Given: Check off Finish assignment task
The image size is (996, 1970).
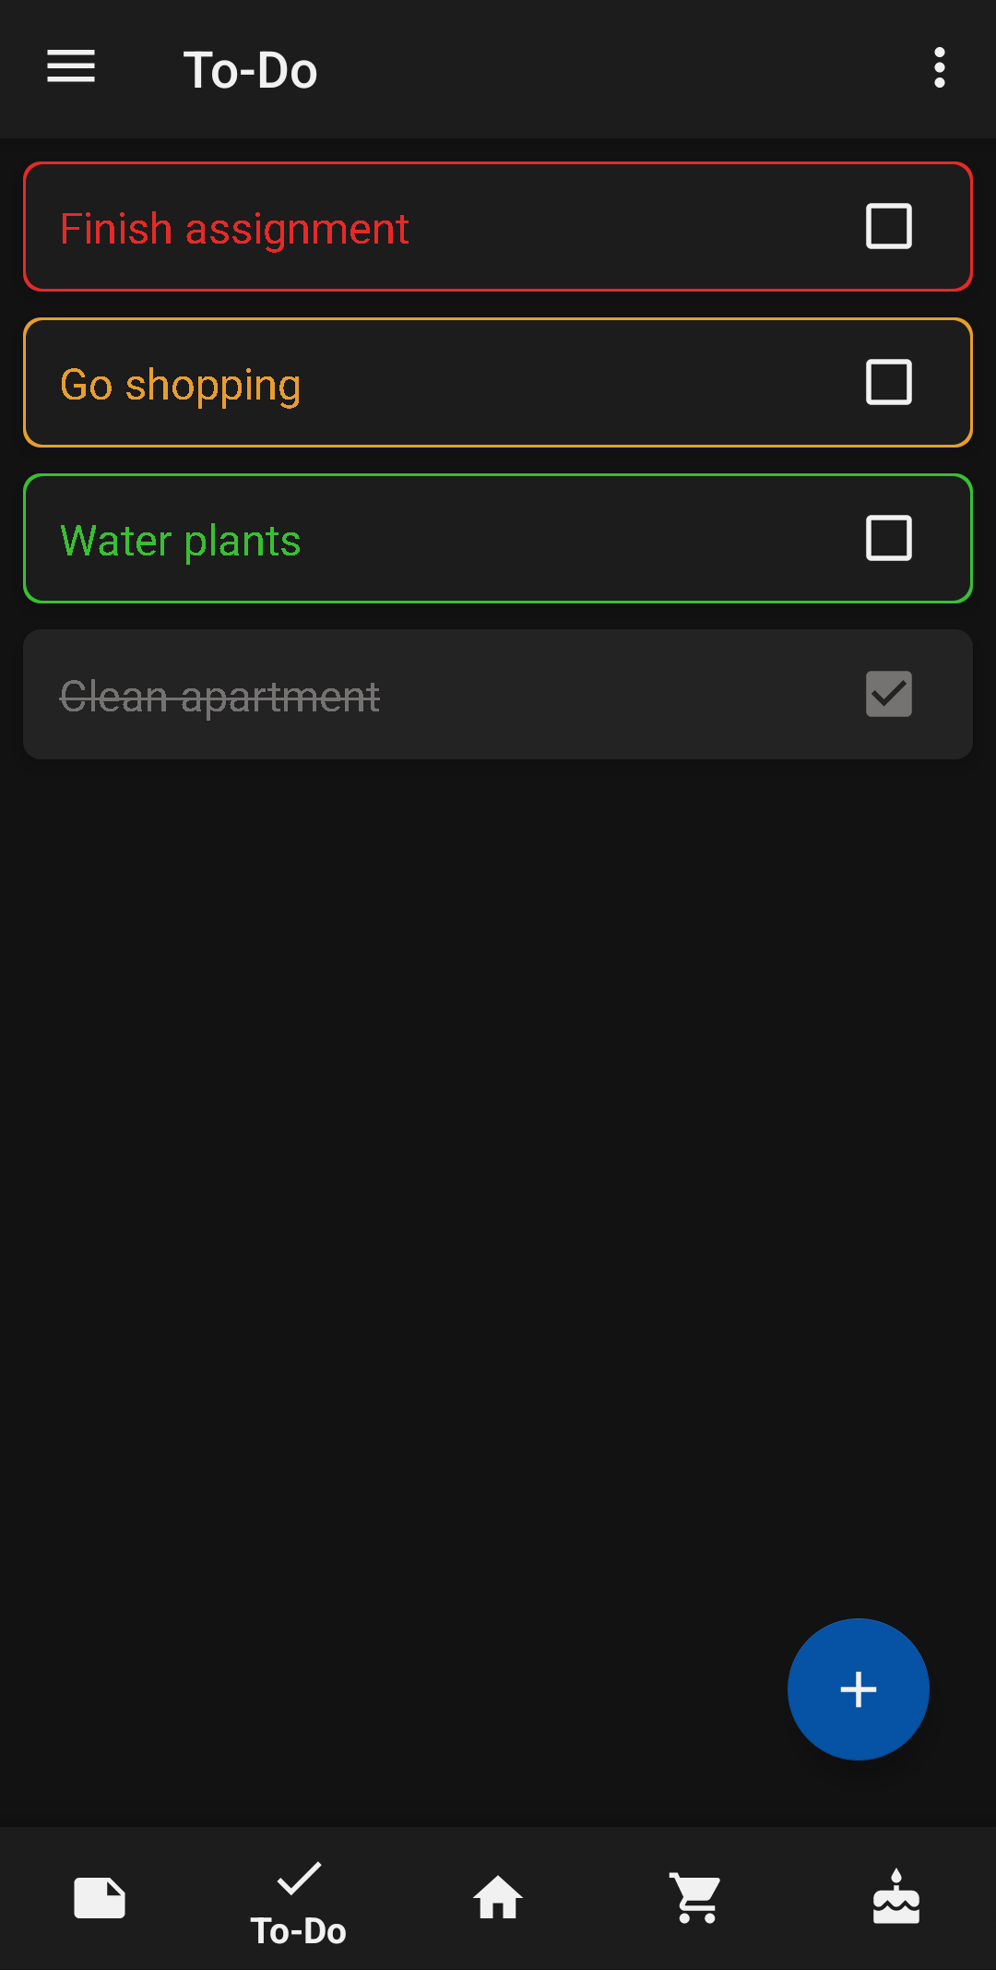Looking at the screenshot, I should tap(889, 226).
